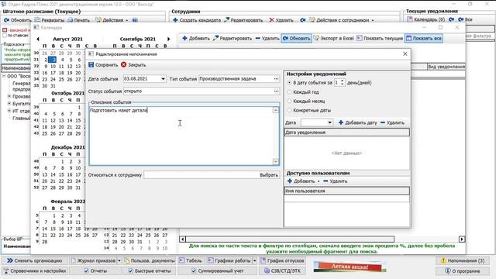The image size is (496, 279).
Task: Open the Журнал приказов dropdown arrow
Action: pyautogui.click(x=119, y=260)
